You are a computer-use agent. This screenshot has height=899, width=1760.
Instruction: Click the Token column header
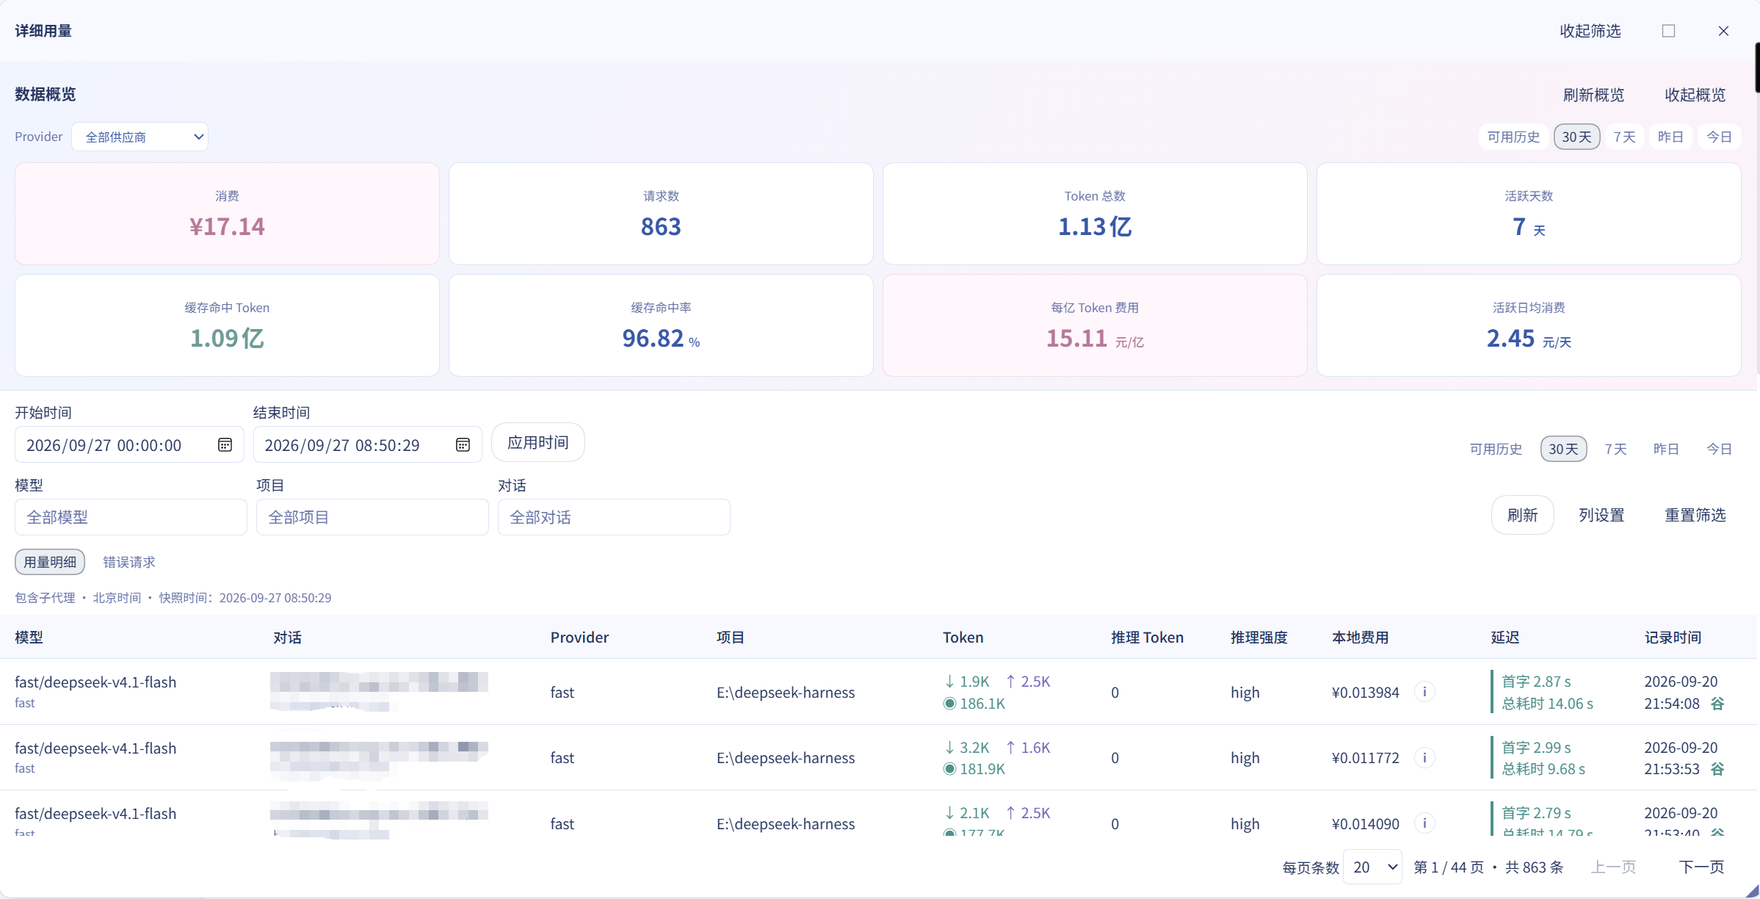[963, 638]
